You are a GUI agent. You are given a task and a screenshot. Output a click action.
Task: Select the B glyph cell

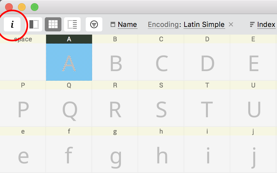click(115, 62)
